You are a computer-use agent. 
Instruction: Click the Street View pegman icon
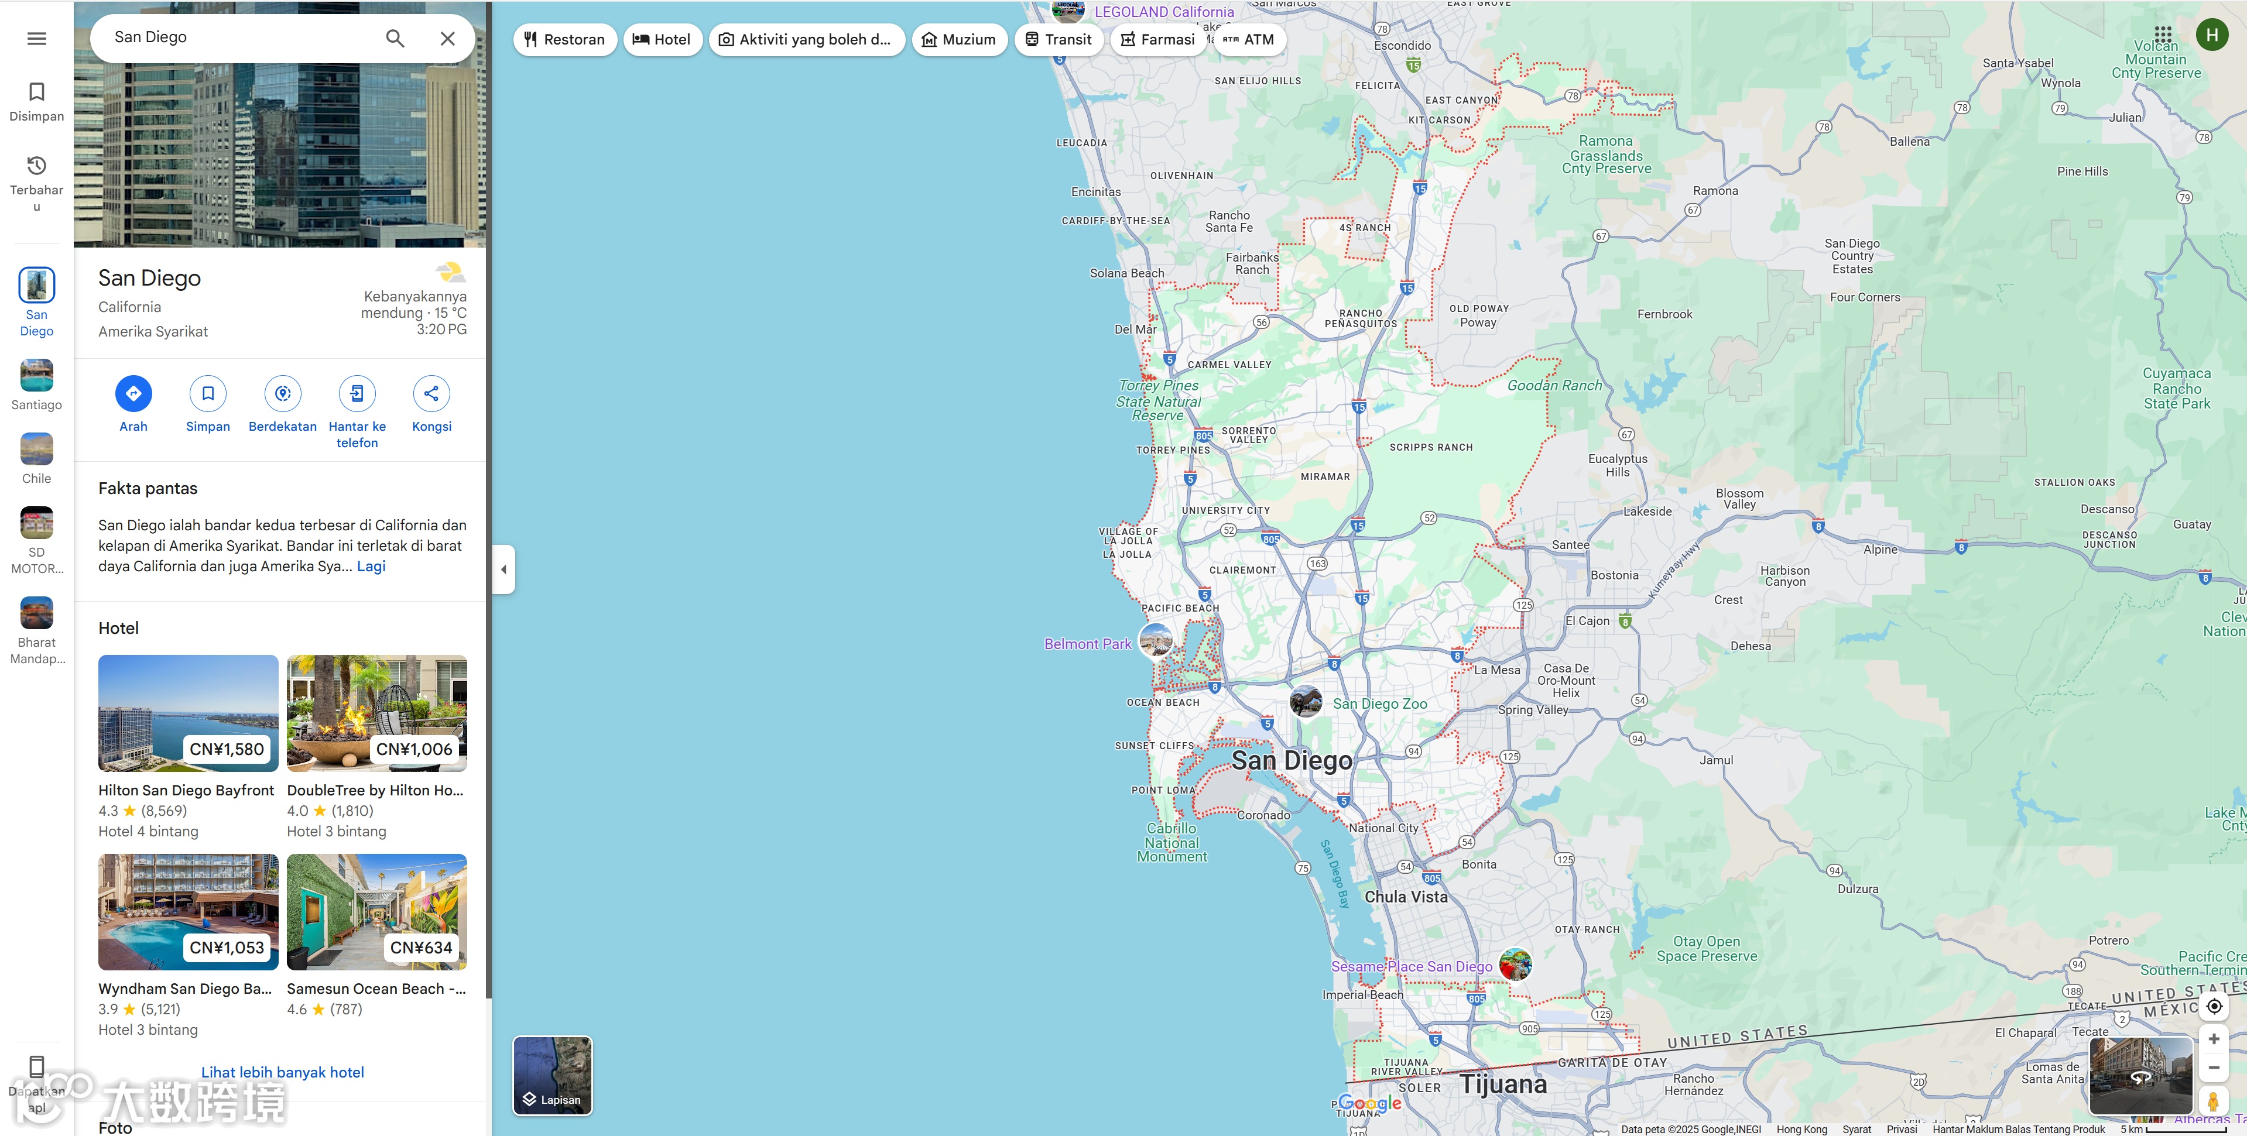2213,1100
